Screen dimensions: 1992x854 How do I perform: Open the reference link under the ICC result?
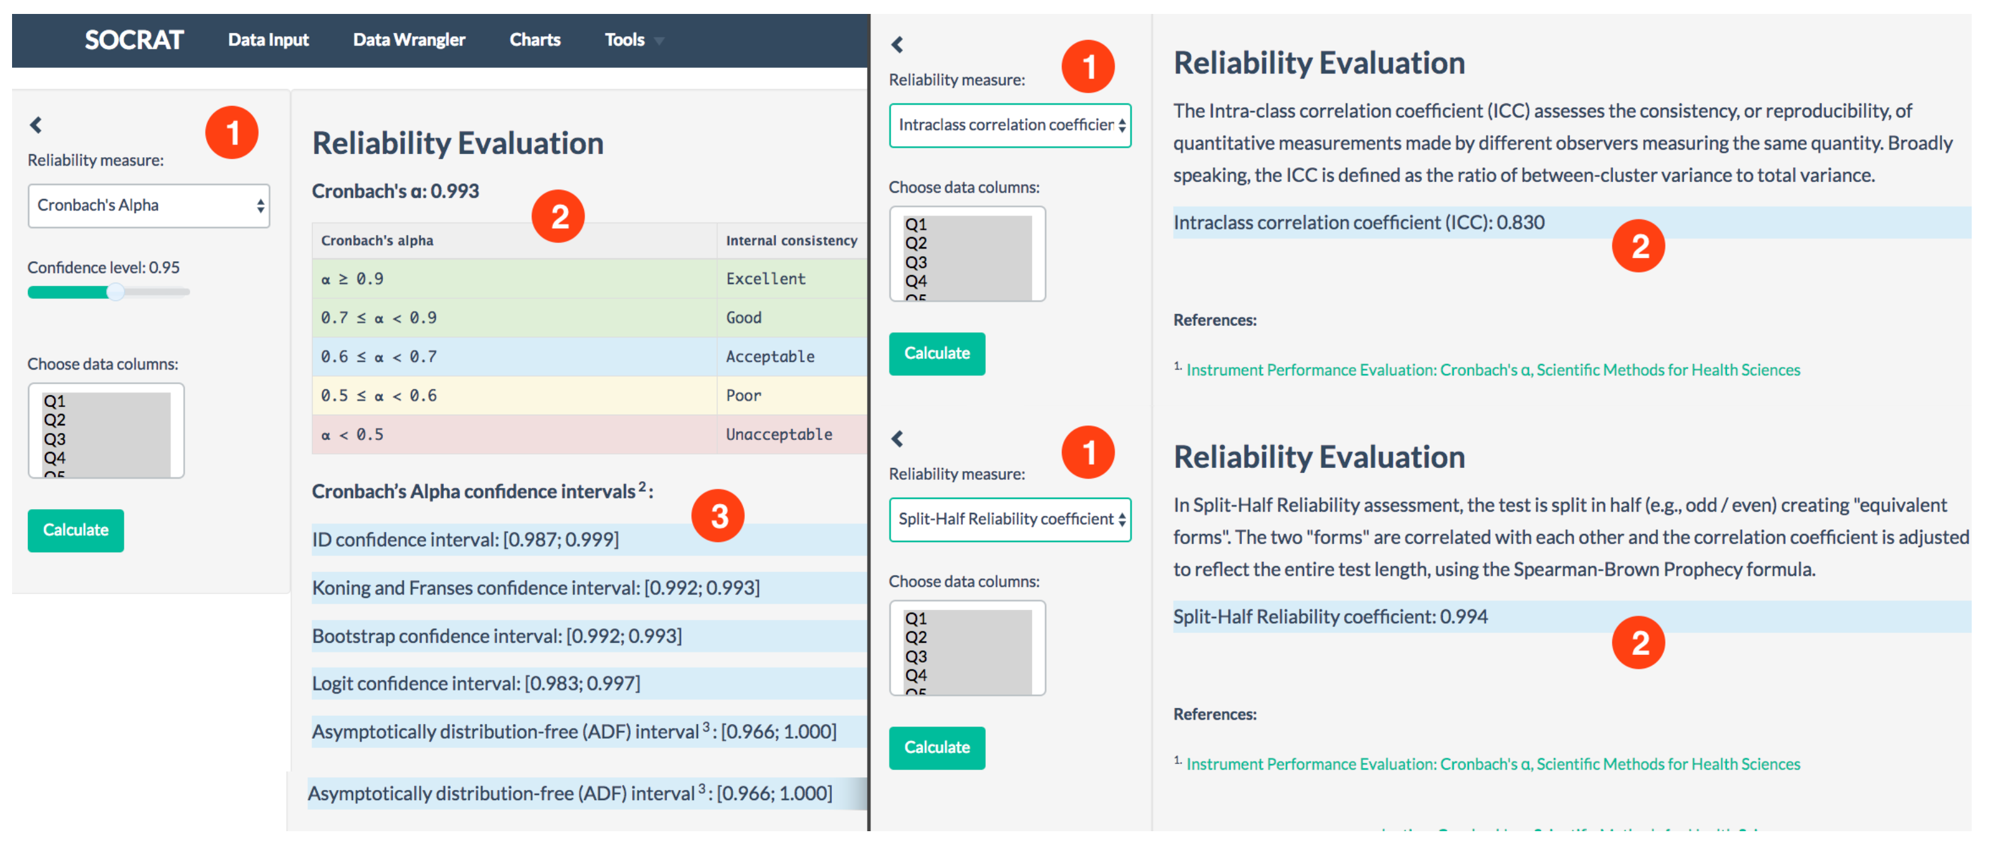coord(1492,370)
